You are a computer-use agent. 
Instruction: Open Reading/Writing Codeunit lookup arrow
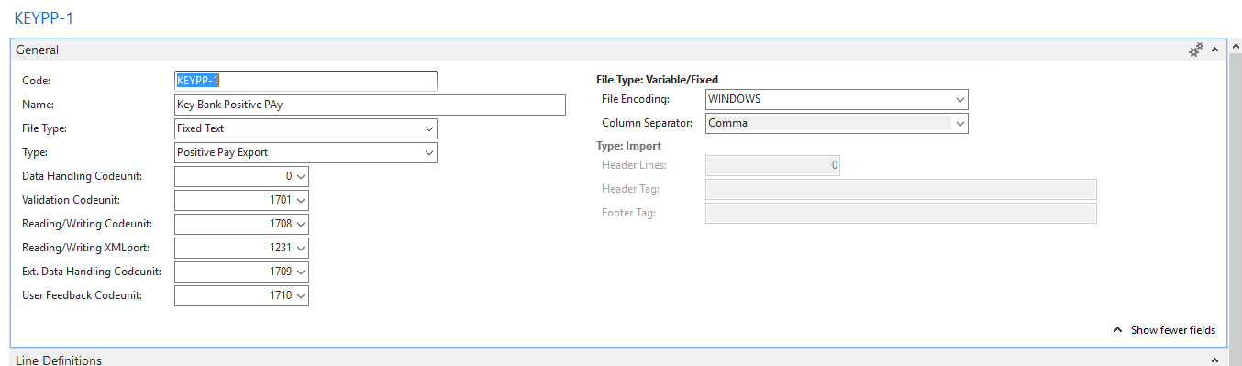(301, 224)
